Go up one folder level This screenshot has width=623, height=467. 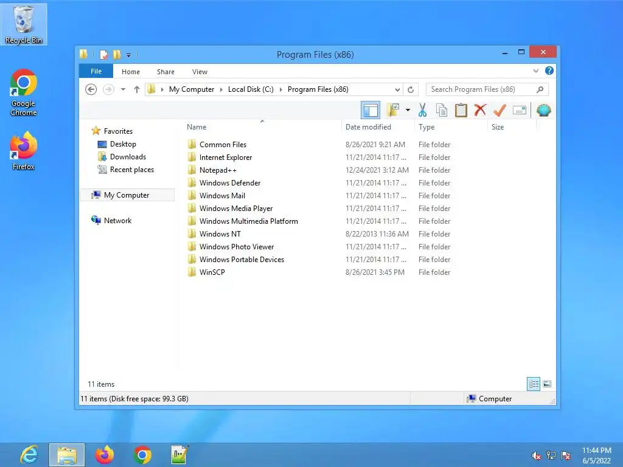137,89
